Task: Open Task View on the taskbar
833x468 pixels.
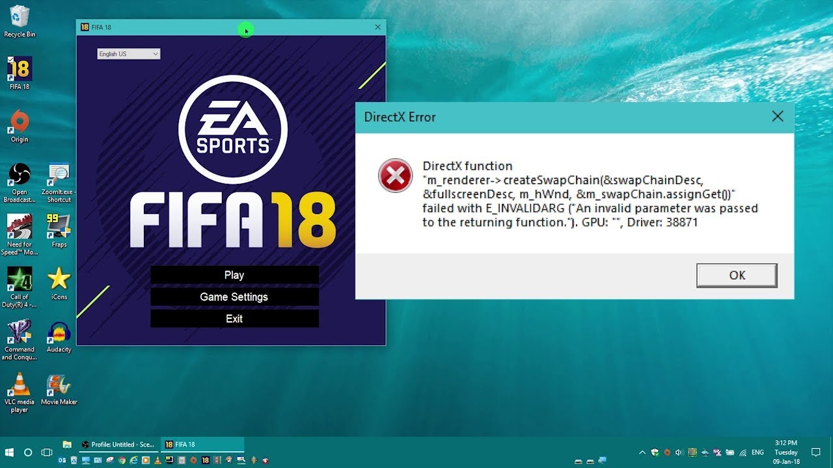Action: (47, 452)
